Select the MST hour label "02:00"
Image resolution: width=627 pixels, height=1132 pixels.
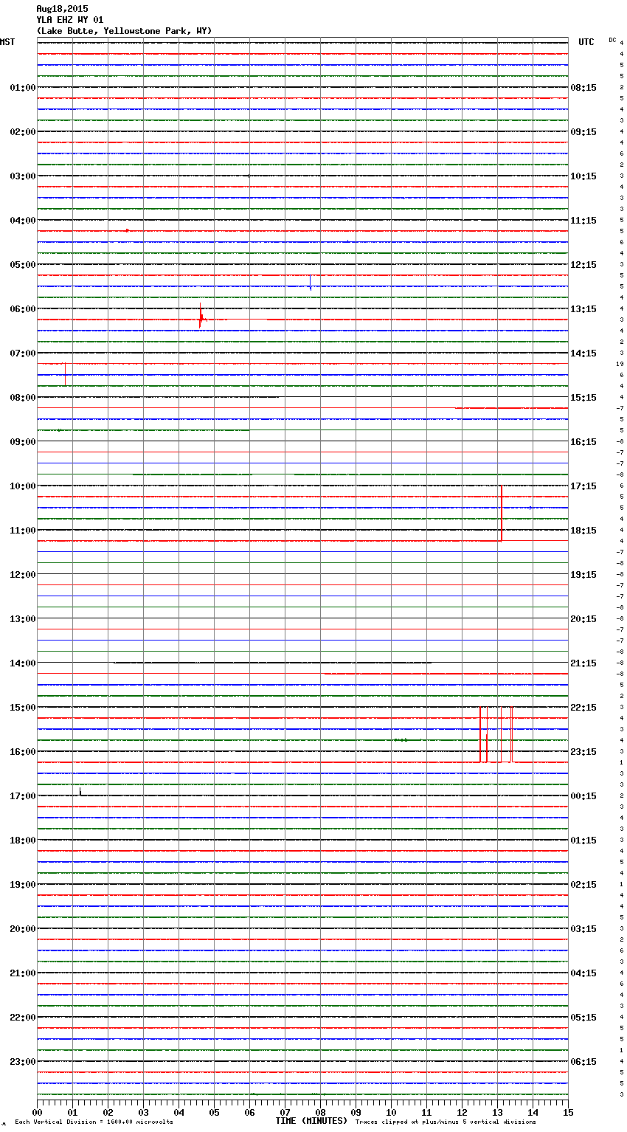coord(23,132)
